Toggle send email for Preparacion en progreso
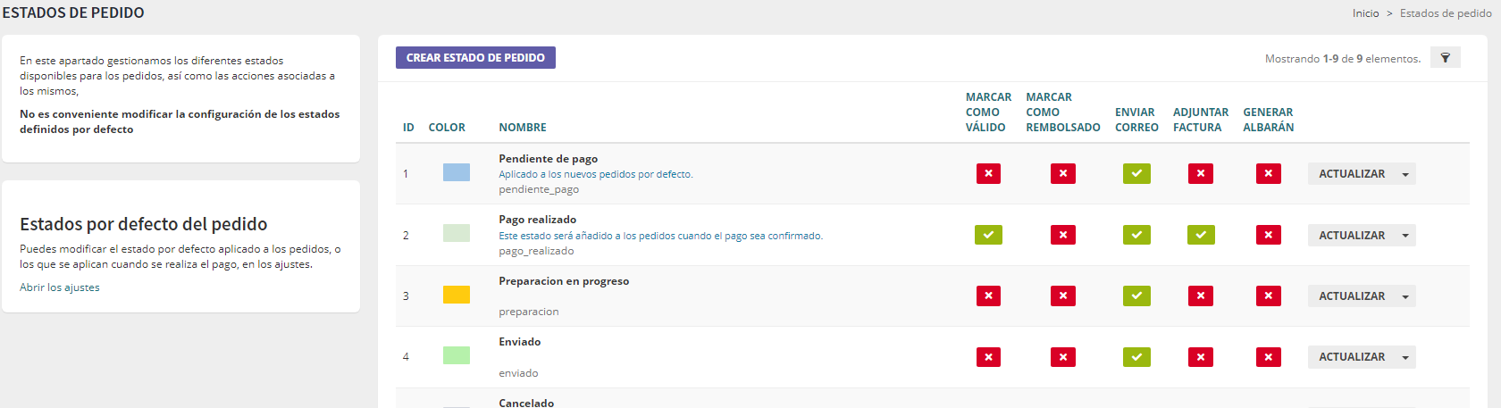 pos(1136,296)
